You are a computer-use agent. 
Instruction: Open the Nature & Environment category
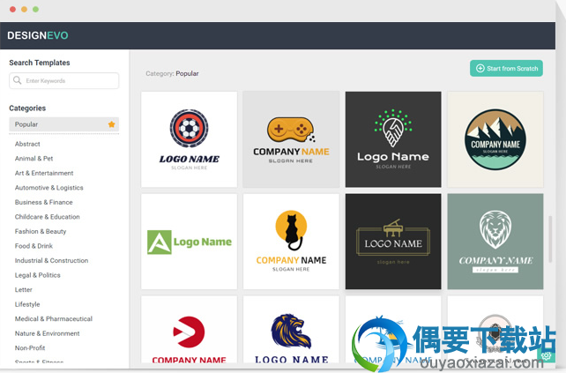click(x=48, y=333)
